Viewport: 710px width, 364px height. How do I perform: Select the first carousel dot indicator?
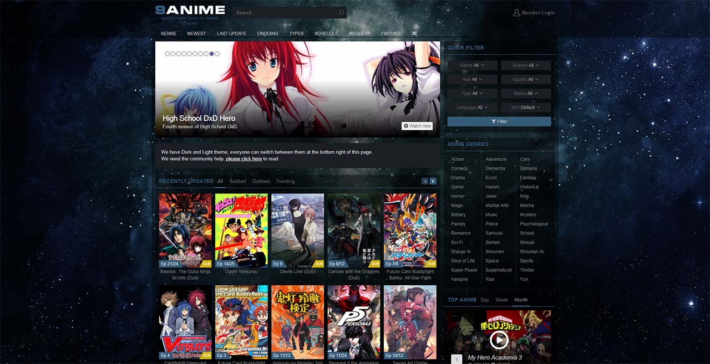[x=167, y=54]
